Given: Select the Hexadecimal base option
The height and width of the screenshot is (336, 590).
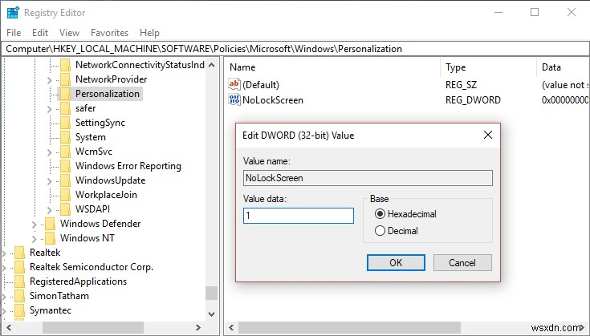Looking at the screenshot, I should tap(380, 215).
